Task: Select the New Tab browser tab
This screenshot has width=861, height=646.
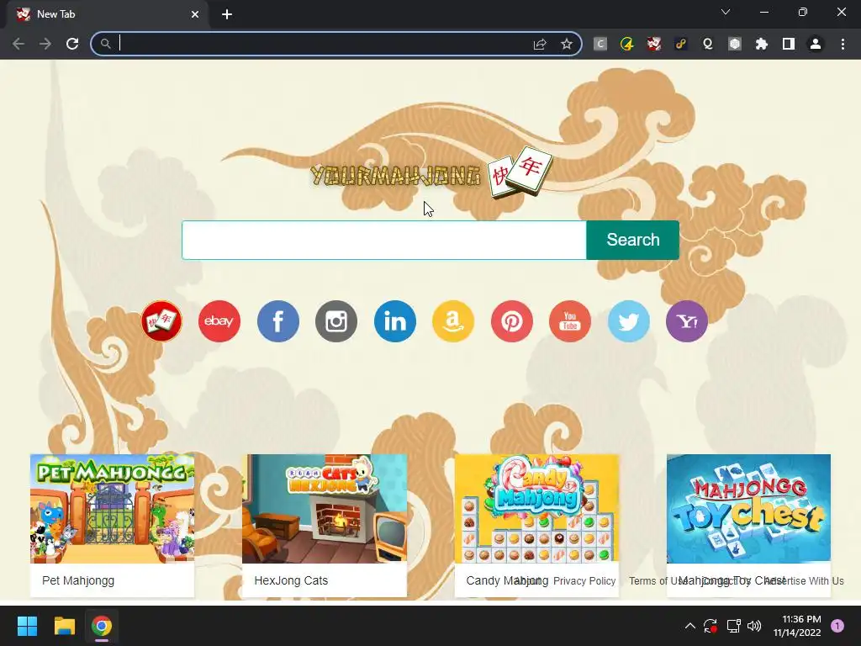Action: (x=108, y=14)
